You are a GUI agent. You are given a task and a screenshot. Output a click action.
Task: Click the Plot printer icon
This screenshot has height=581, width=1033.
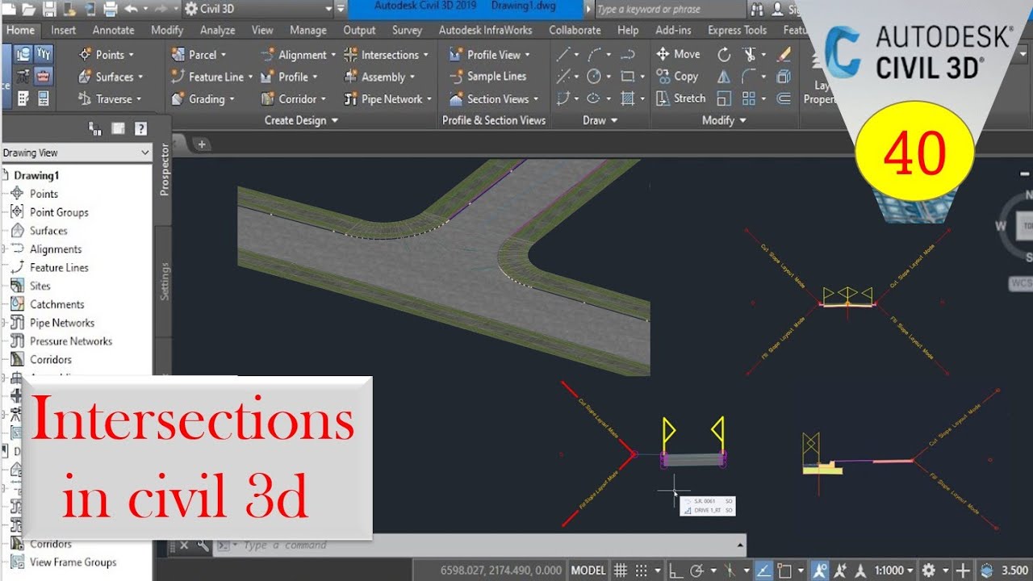coord(111,10)
